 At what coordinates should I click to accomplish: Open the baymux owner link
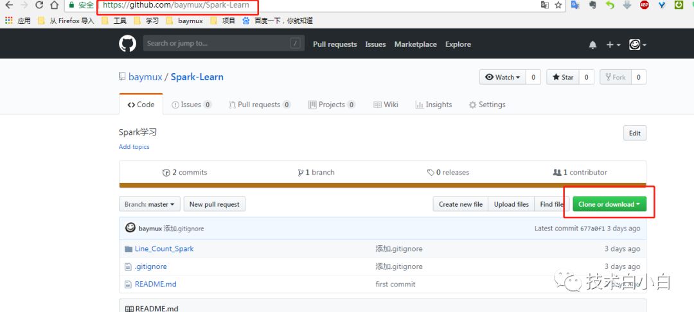(x=145, y=77)
